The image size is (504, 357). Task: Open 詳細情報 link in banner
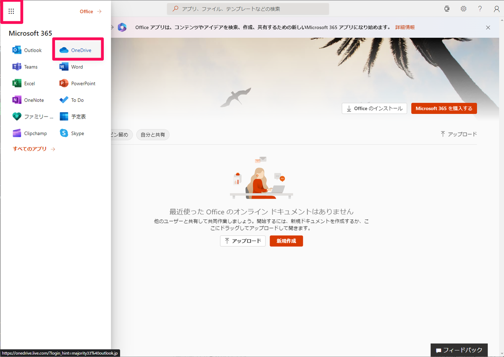(x=405, y=27)
